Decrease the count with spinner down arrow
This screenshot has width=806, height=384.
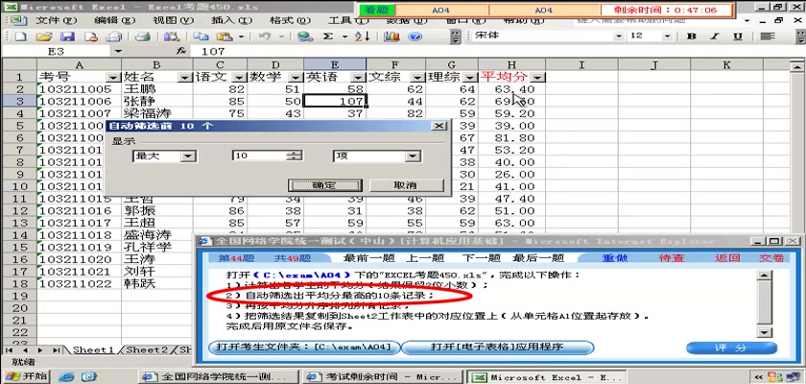[x=295, y=158]
